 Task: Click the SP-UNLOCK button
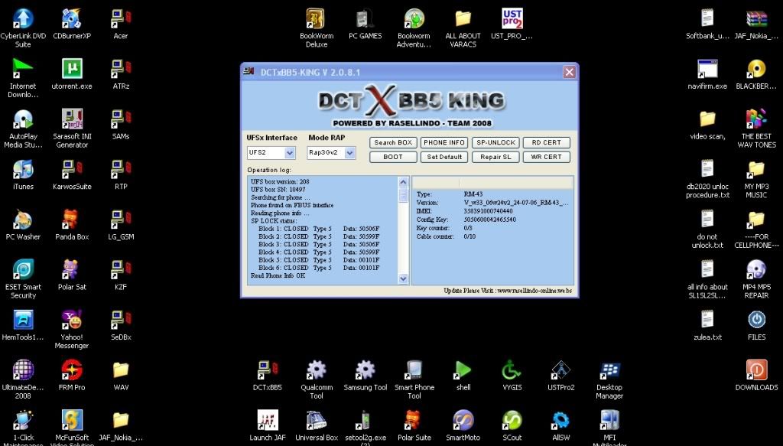(495, 142)
